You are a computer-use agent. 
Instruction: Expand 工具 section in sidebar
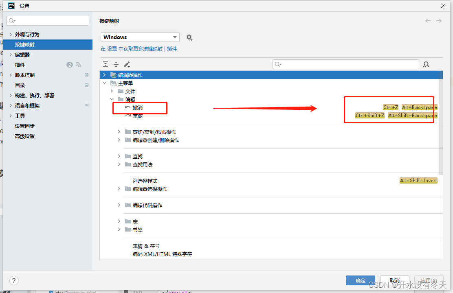coord(11,116)
